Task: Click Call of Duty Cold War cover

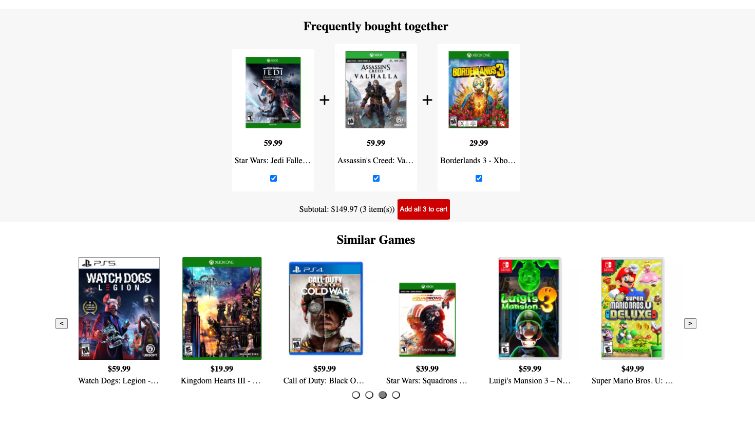Action: [x=326, y=308]
